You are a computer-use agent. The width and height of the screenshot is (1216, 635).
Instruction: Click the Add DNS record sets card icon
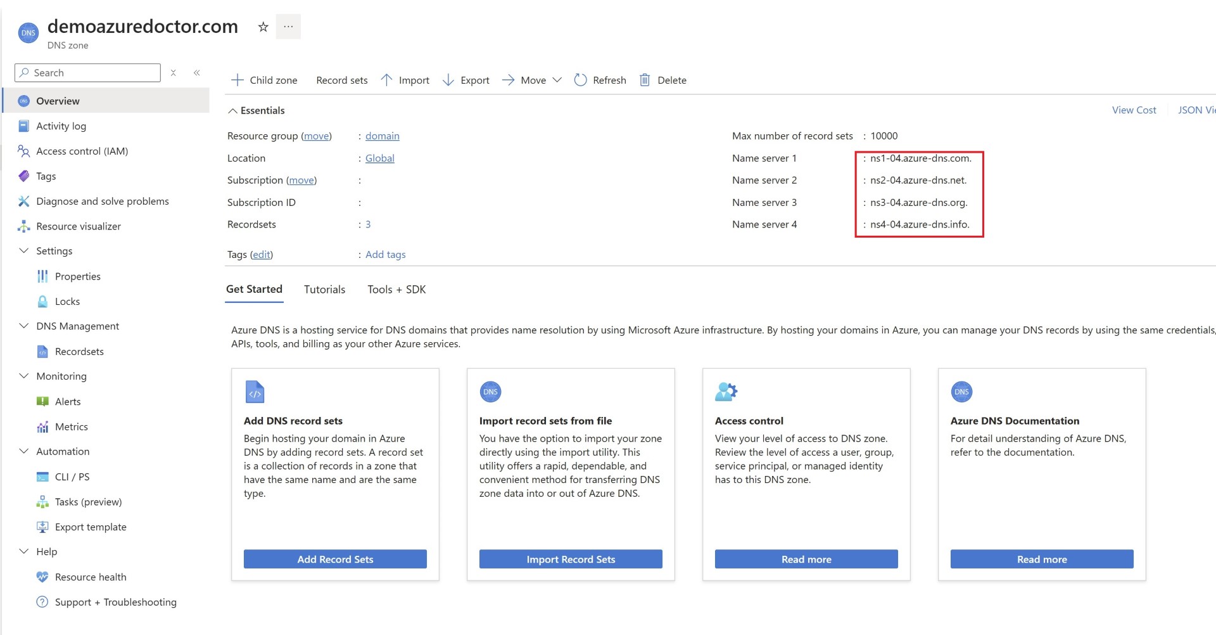pos(255,392)
